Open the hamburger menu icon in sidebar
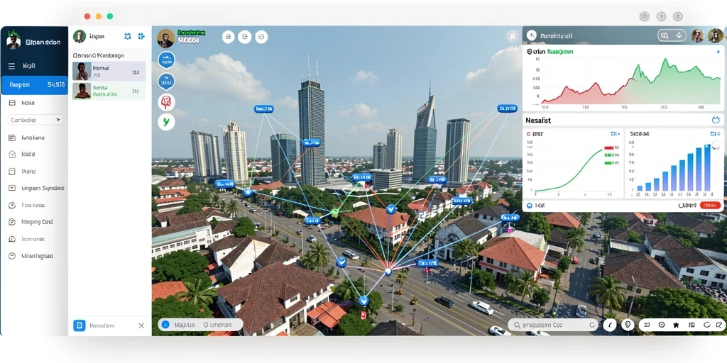The width and height of the screenshot is (727, 363). (11, 66)
